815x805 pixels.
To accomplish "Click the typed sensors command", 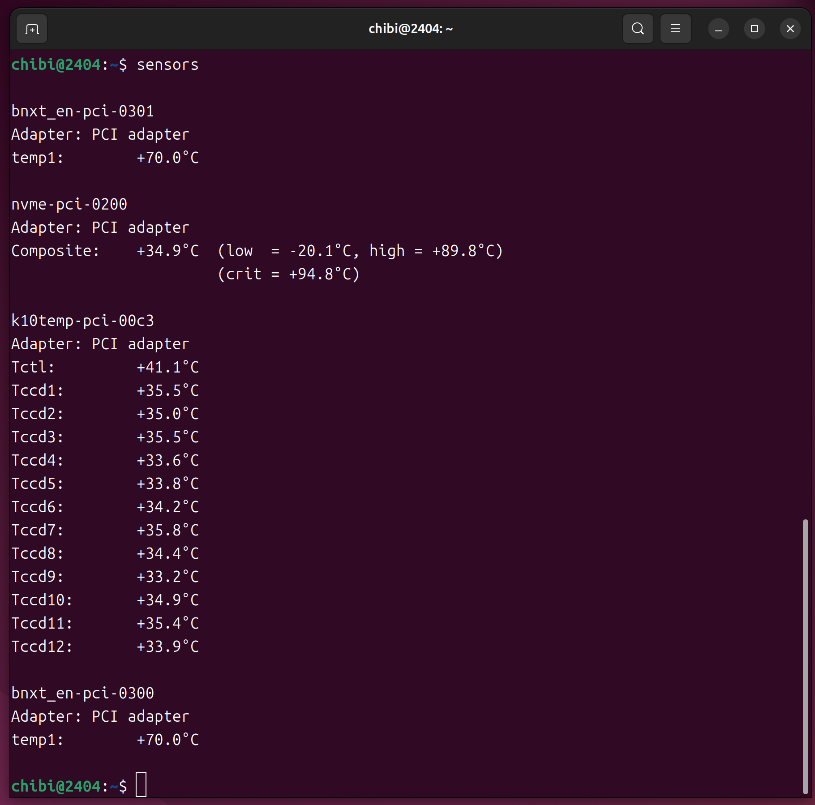I will point(167,65).
